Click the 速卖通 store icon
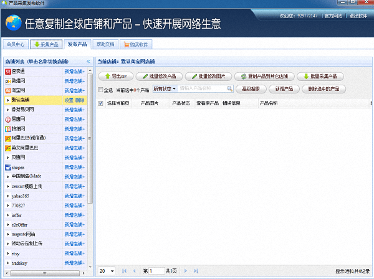Screen dimensions: 374x279 coord(8,72)
